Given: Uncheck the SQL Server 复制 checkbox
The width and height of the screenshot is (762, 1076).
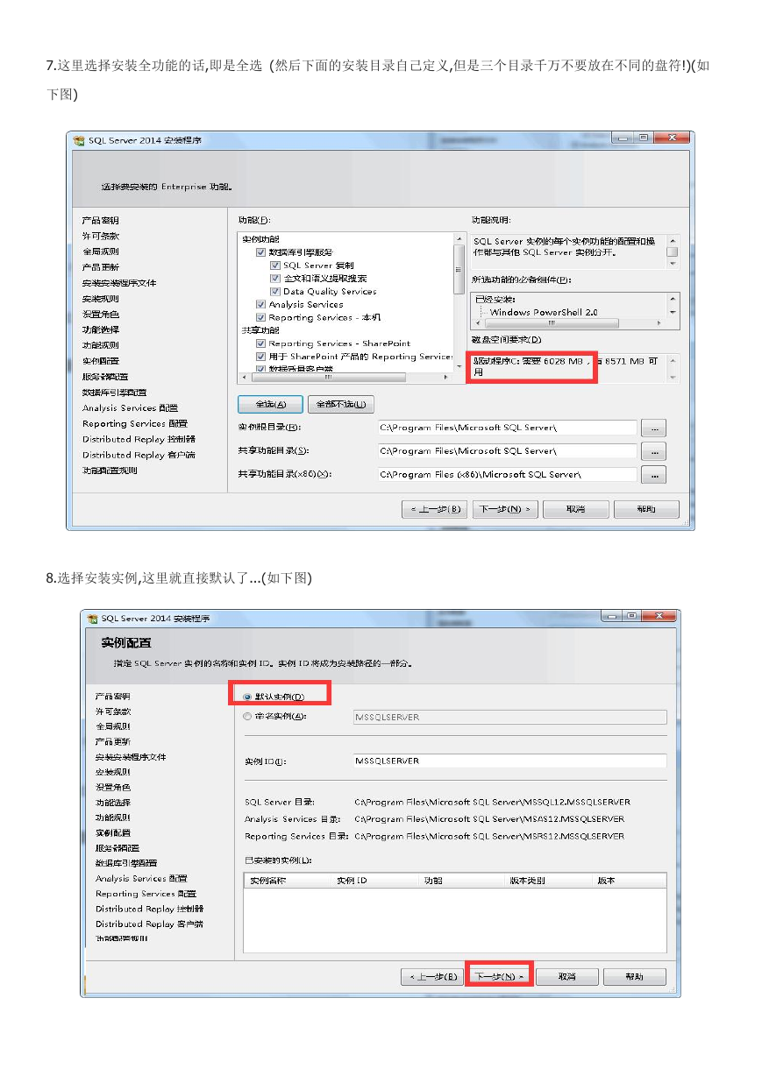Looking at the screenshot, I should (275, 265).
